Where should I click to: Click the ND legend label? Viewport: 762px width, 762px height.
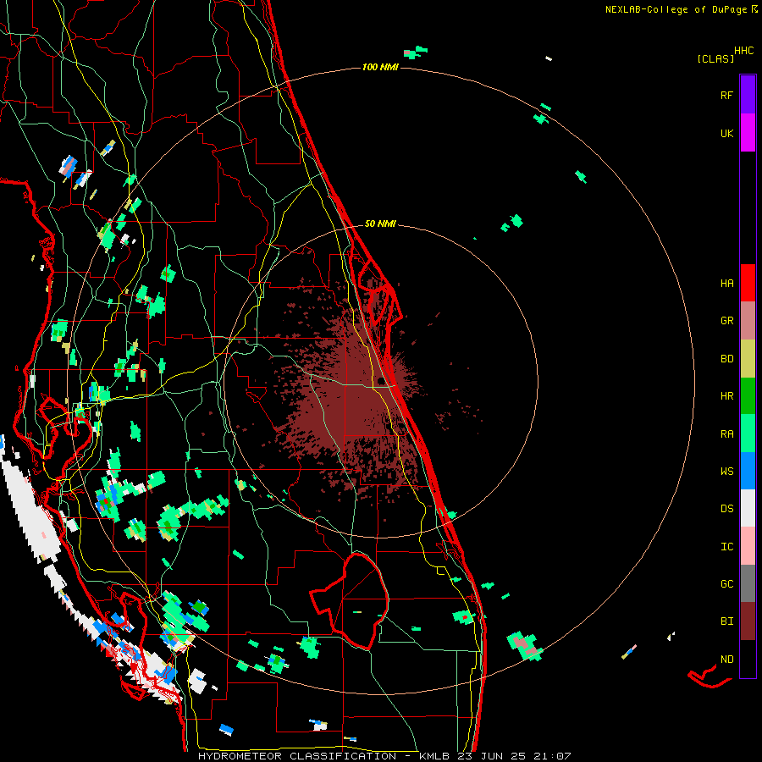(726, 659)
